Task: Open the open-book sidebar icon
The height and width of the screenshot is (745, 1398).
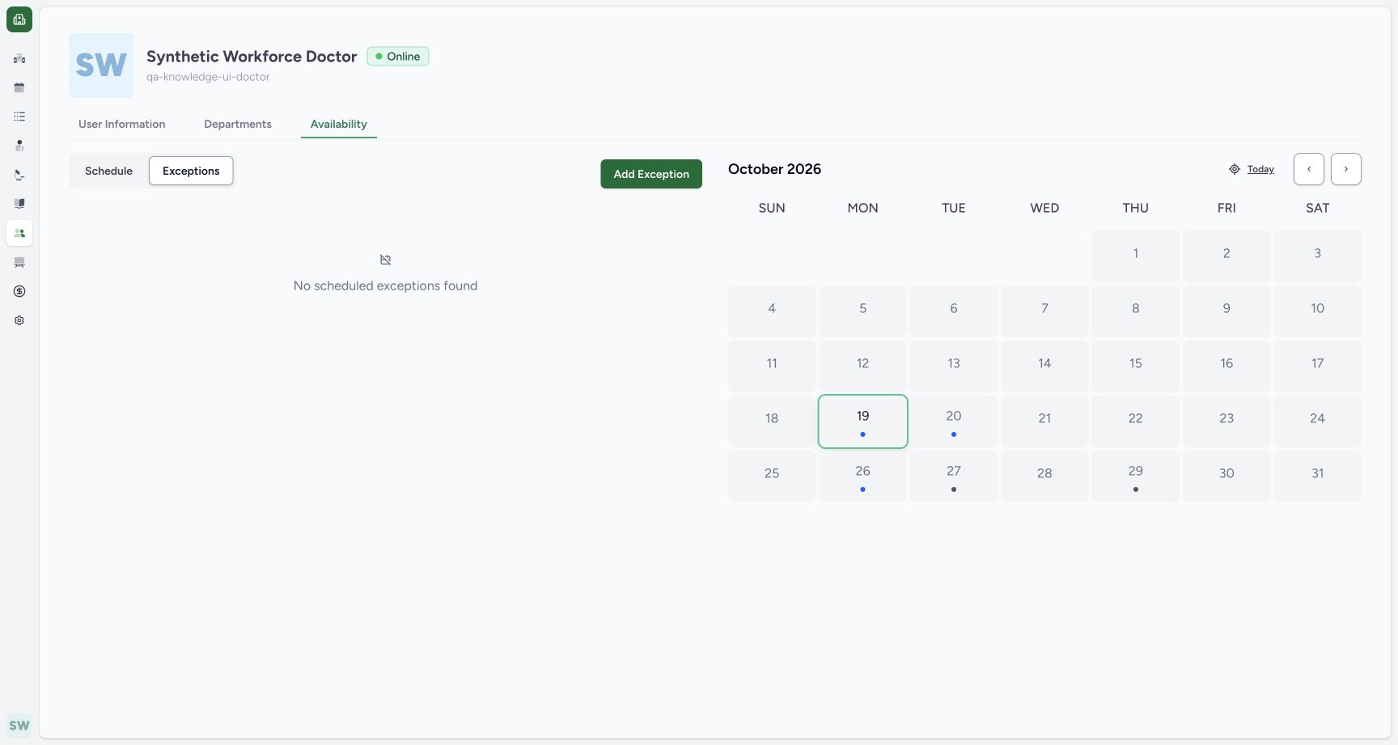Action: click(x=19, y=204)
